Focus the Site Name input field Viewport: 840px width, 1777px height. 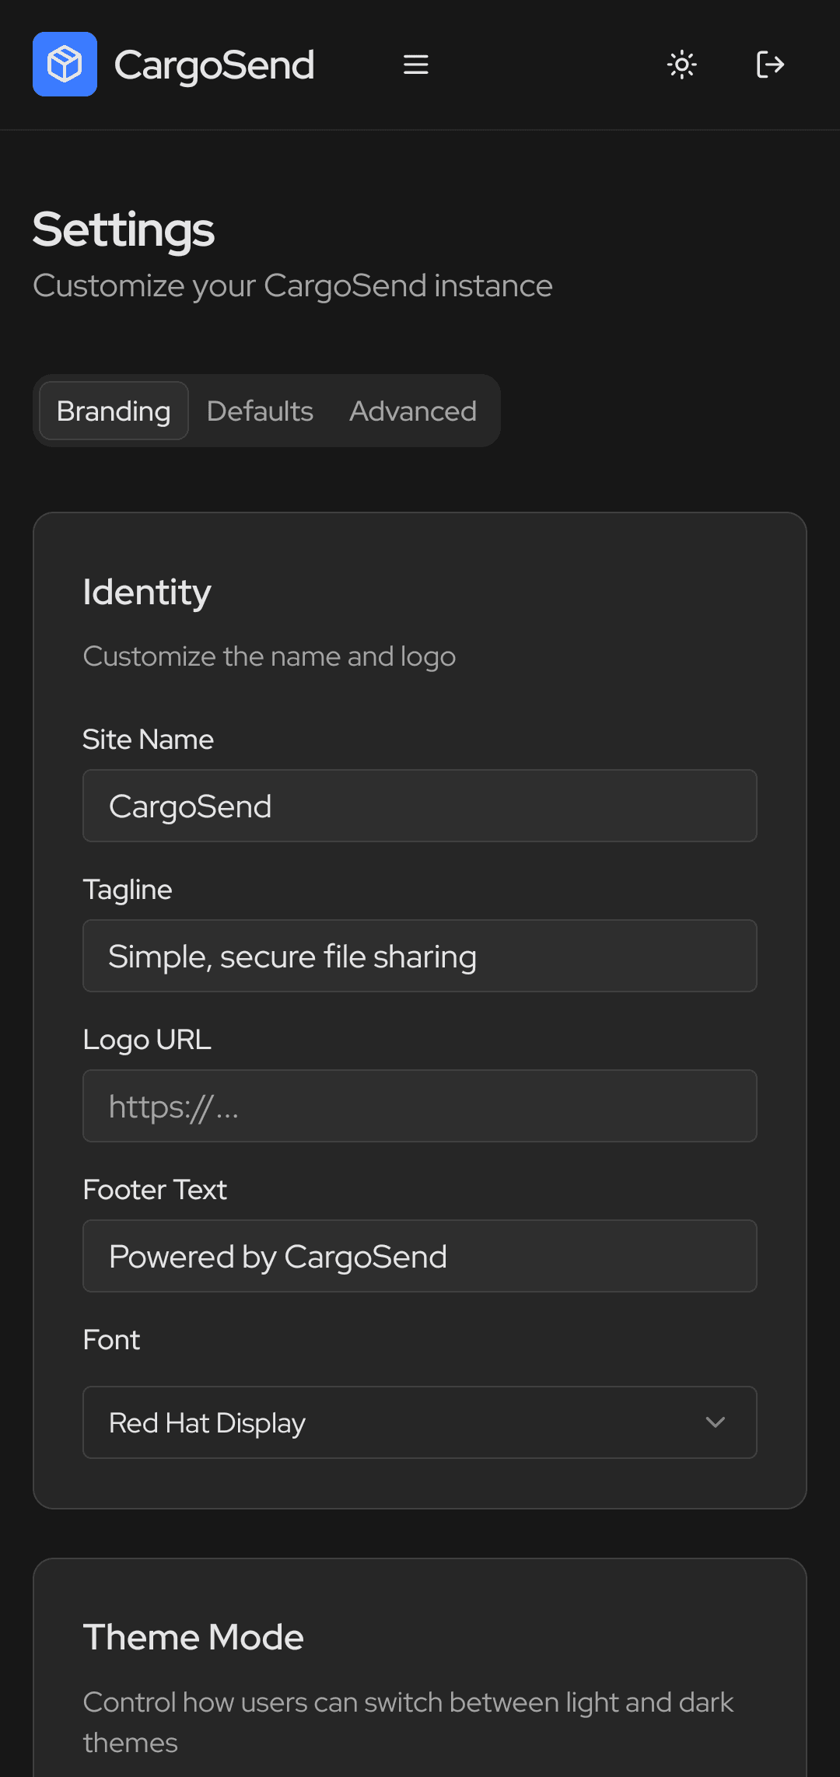pos(420,806)
